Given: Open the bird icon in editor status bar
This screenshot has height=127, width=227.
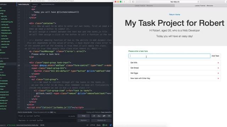Looking at the screenshot, I should [111, 125].
